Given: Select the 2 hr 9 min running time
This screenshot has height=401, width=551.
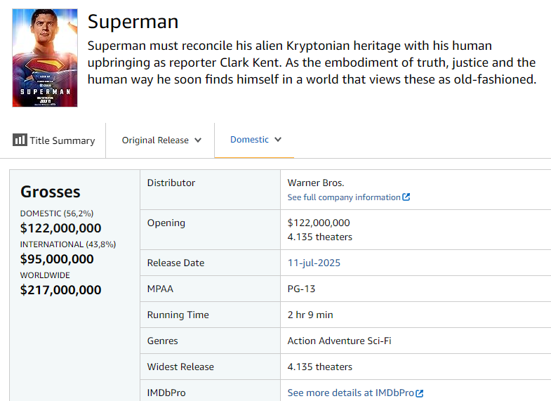Looking at the screenshot, I should tap(310, 315).
